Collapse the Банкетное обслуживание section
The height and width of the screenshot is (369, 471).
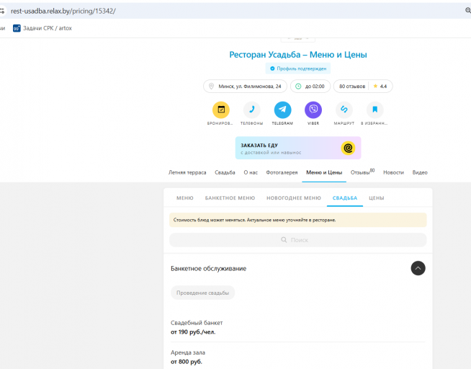tap(418, 268)
